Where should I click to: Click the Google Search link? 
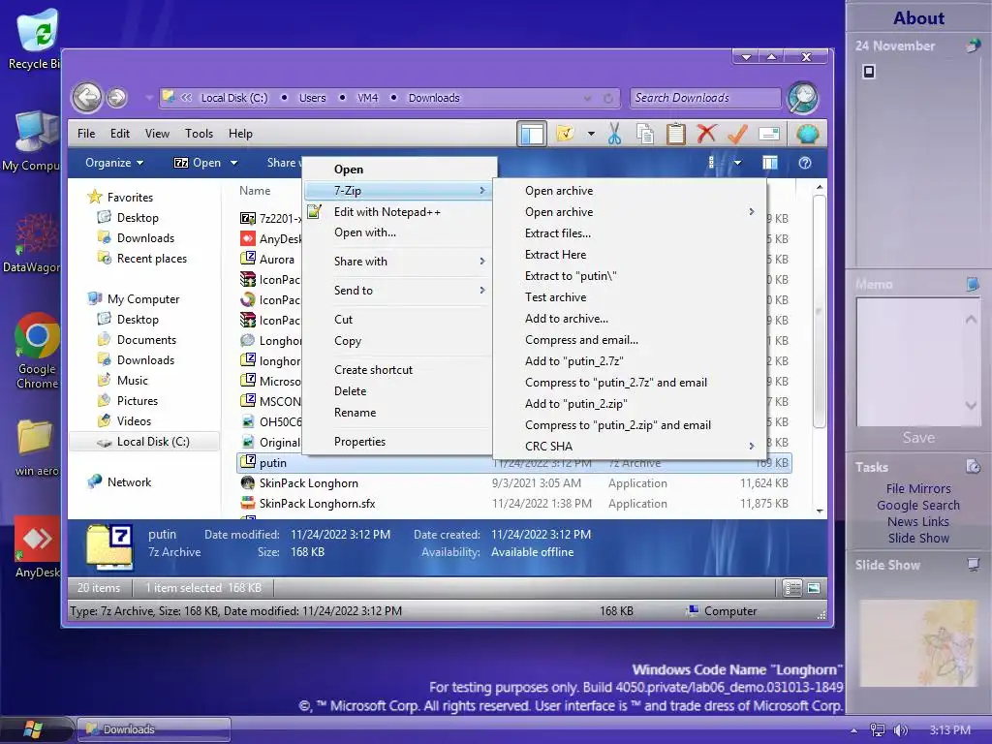coord(918,505)
